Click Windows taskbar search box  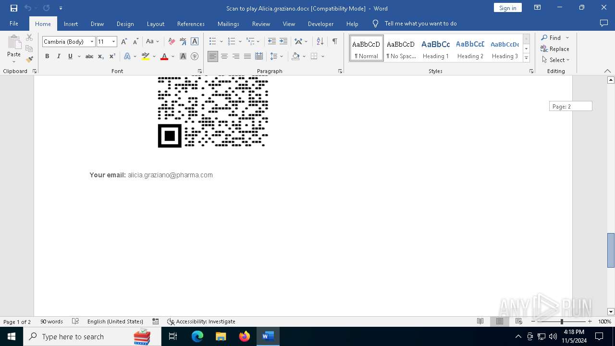click(93, 336)
